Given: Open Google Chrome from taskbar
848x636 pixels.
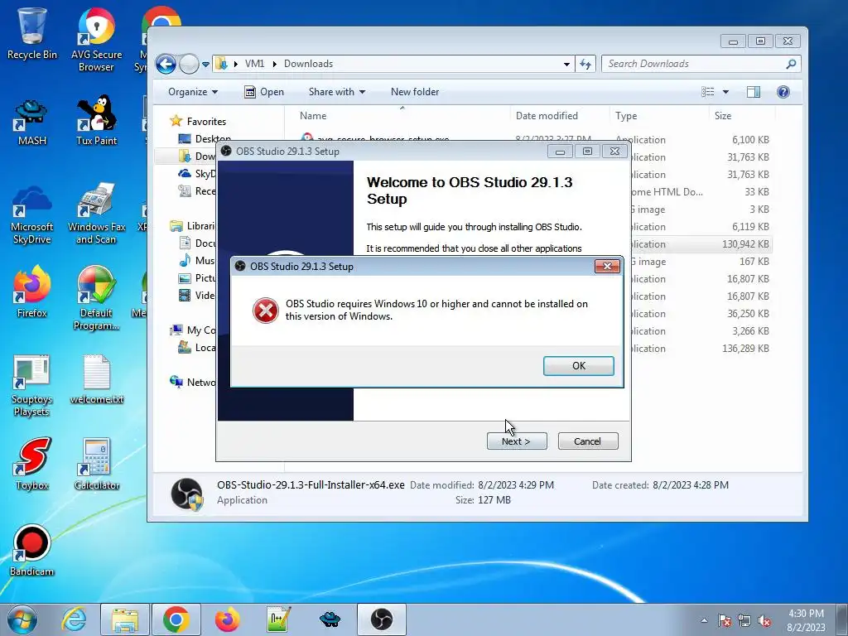Looking at the screenshot, I should point(176,619).
